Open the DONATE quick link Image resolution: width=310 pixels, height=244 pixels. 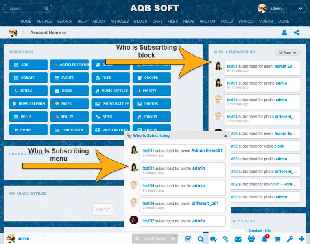(x=28, y=78)
